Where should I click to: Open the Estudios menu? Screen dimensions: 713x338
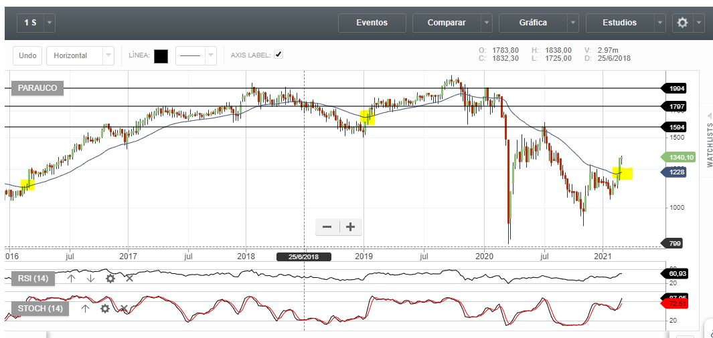(619, 23)
